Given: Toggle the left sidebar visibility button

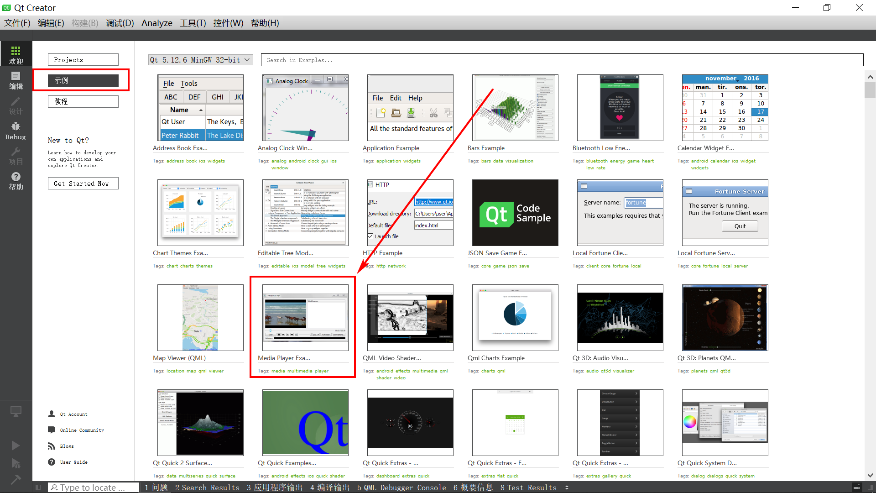Looking at the screenshot, I should [x=38, y=488].
